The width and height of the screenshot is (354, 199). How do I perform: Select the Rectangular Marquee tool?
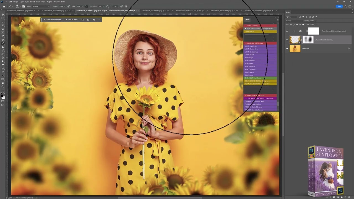[x=3, y=18]
